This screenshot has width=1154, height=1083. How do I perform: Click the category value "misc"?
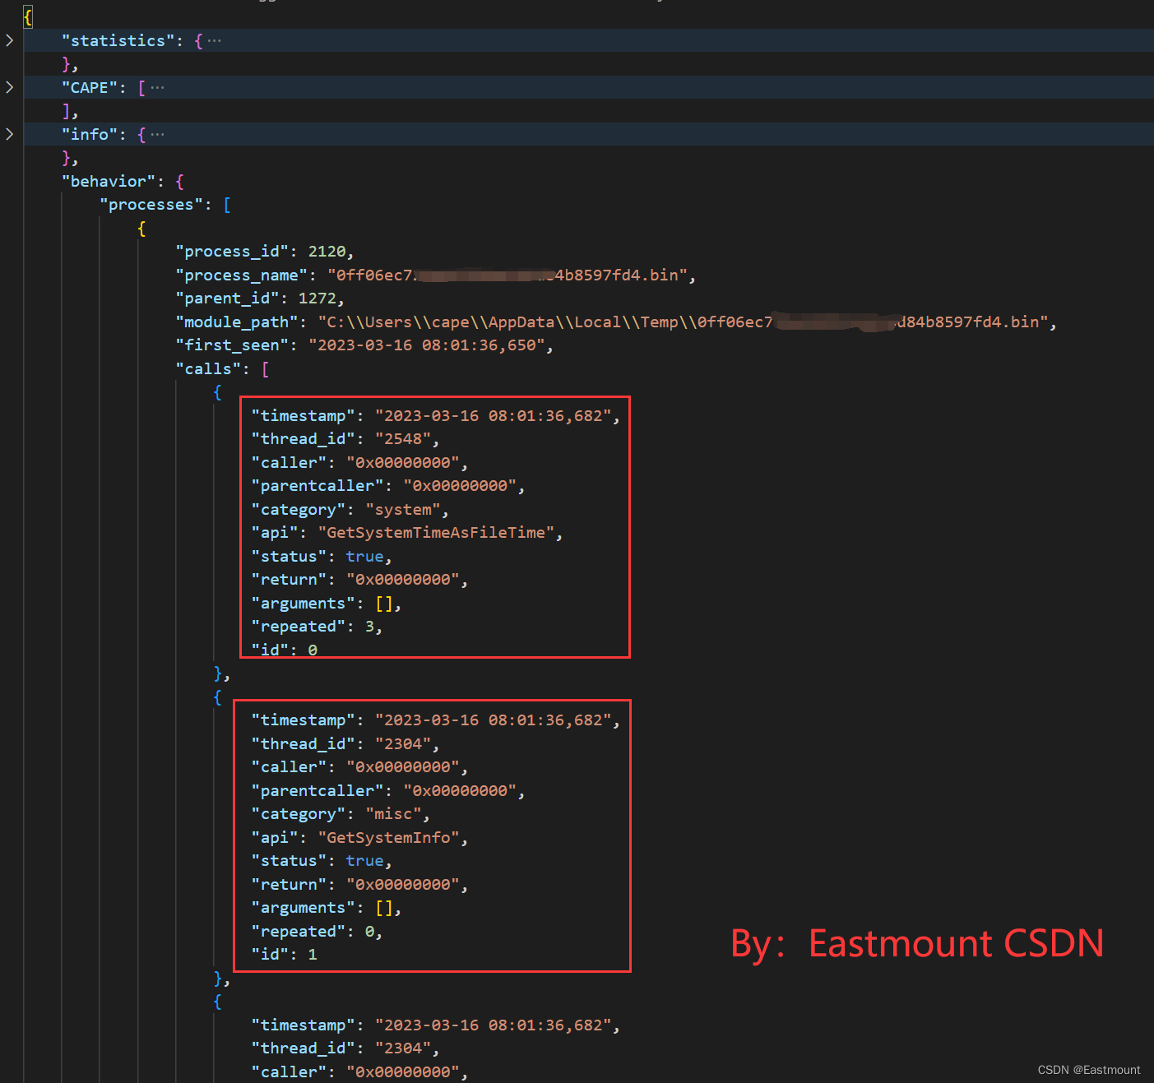pos(393,814)
